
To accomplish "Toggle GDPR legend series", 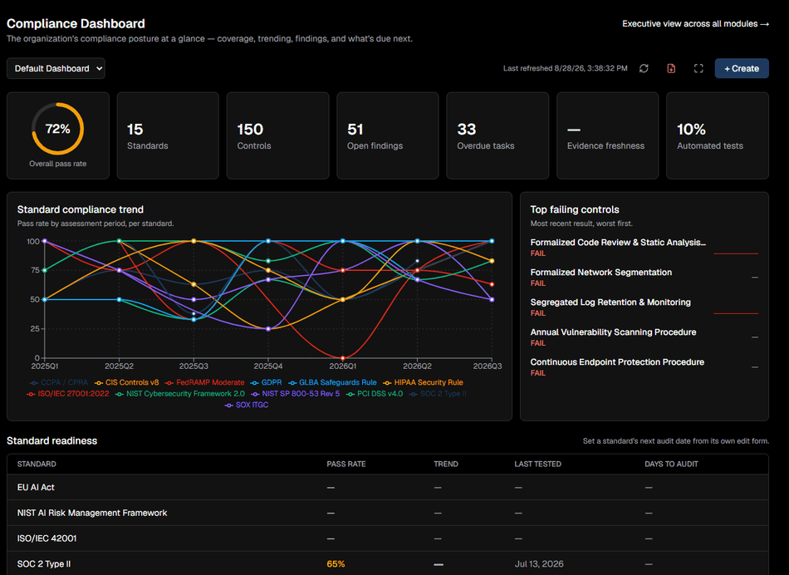I will point(267,383).
